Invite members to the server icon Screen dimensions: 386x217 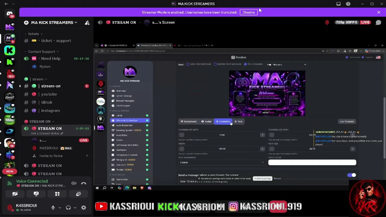(x=87, y=23)
